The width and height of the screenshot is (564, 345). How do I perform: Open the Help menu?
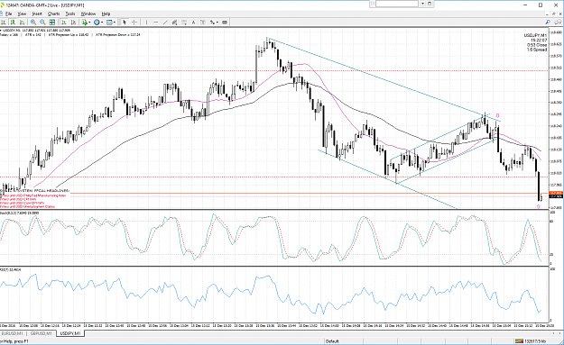pyautogui.click(x=106, y=14)
